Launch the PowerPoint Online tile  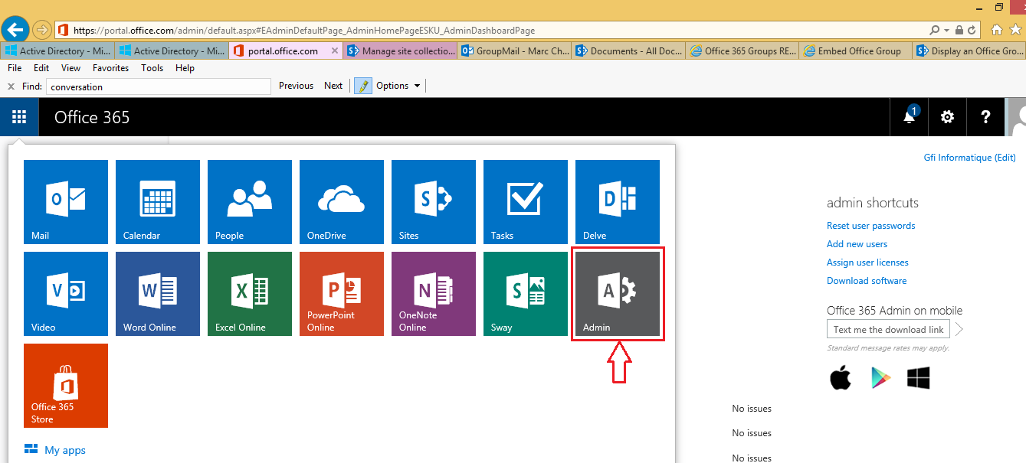pos(342,294)
